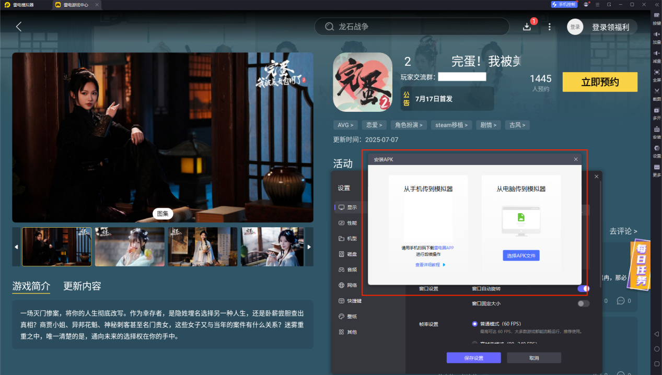
Task: Open the downloads icon with red badge
Action: point(527,27)
